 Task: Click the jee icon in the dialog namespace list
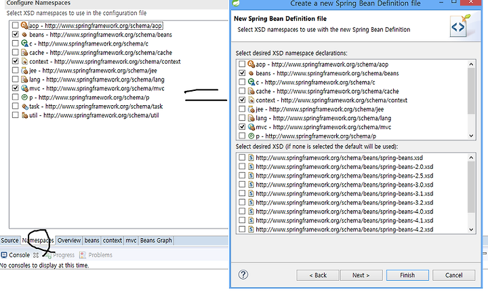point(251,109)
